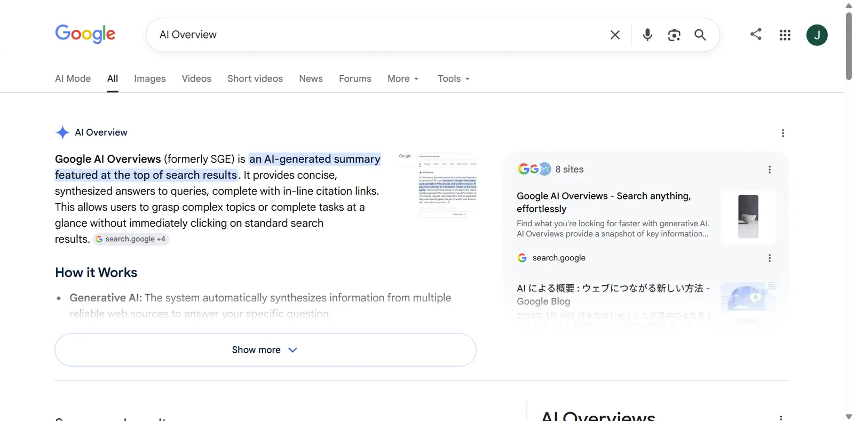
Task: Click the 8 sites label
Action: tap(570, 169)
